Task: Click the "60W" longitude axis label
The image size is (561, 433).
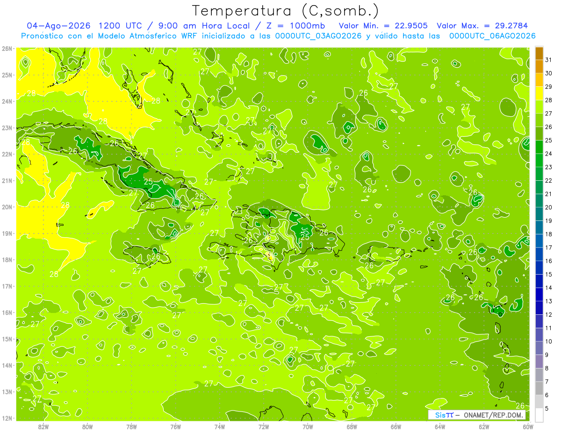Action: [x=528, y=426]
